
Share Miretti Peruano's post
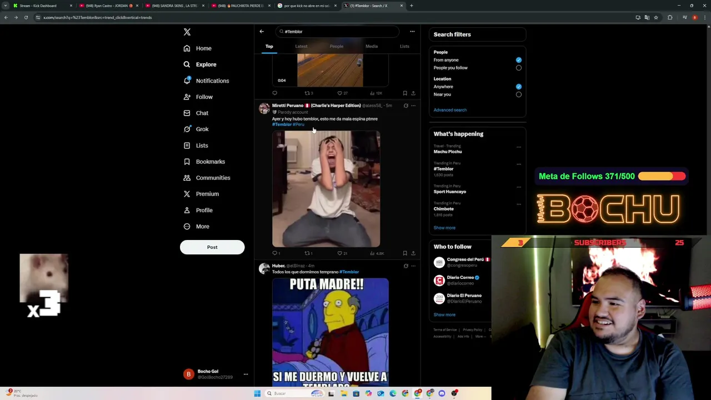tap(413, 253)
